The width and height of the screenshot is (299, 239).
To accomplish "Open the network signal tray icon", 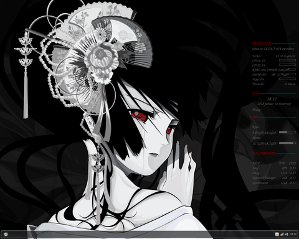I will click(x=282, y=234).
